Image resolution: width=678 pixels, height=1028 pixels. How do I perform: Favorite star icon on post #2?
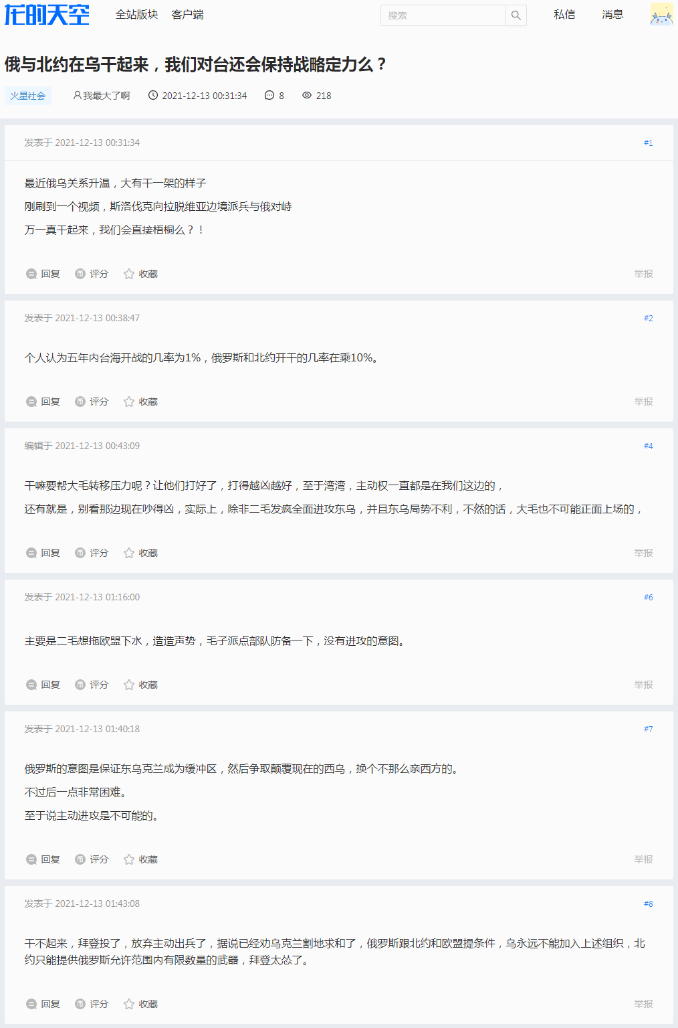click(129, 402)
